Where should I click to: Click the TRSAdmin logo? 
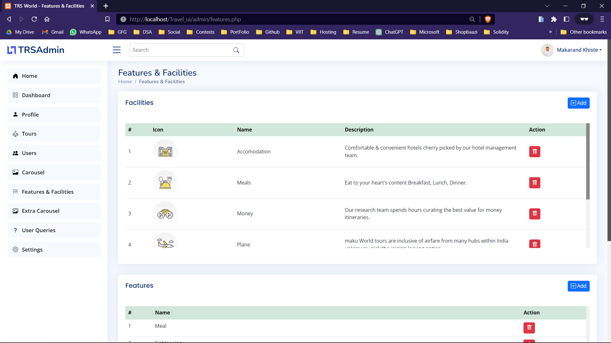click(x=36, y=50)
